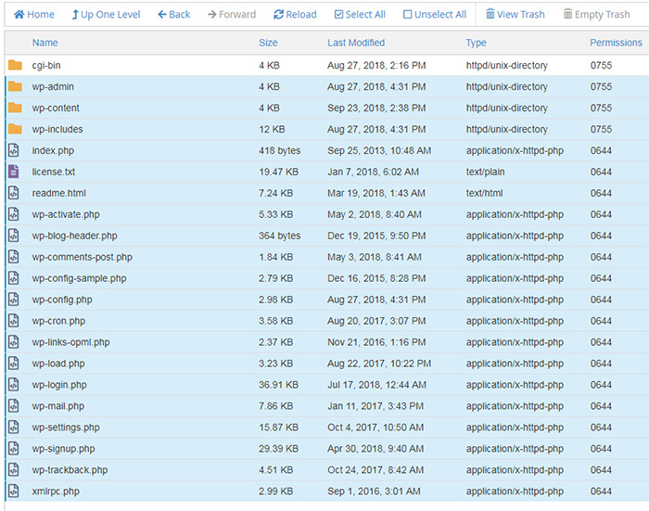Sort by Size column header

(x=268, y=43)
